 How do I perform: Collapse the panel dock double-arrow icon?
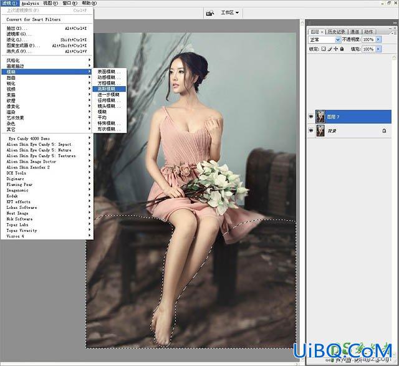395,23
